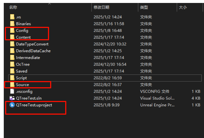Sort files by the 名称 column header
204x138 pixels.
tap(13, 8)
